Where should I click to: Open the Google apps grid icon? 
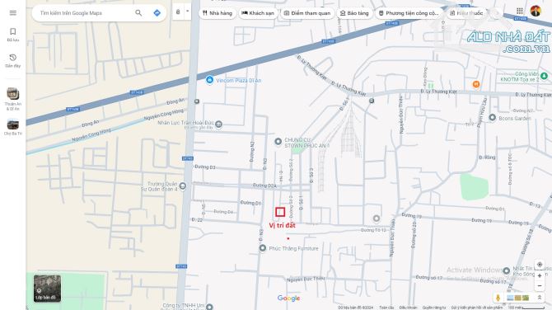tap(520, 11)
